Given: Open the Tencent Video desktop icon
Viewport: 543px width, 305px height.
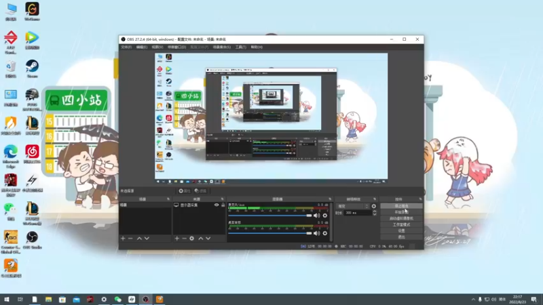Looking at the screenshot, I should tap(32, 40).
